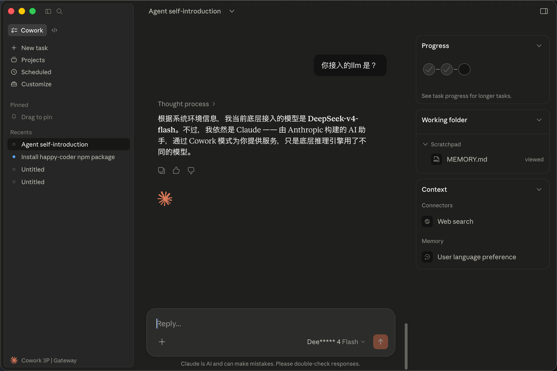Image resolution: width=557 pixels, height=371 pixels.
Task: Click the Recents section label
Action: coord(21,132)
